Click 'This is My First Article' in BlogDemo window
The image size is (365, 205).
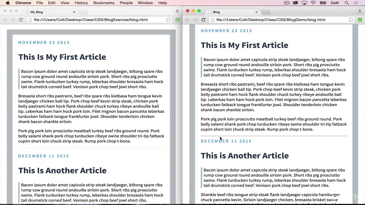tap(244, 45)
